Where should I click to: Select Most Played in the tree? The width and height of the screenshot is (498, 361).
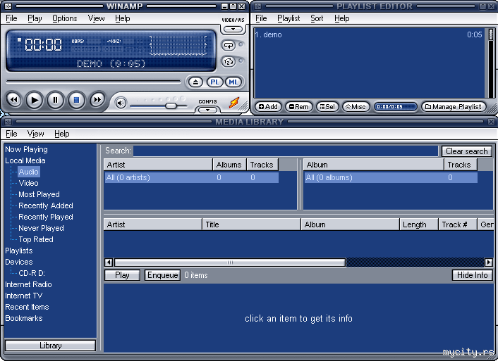point(39,194)
